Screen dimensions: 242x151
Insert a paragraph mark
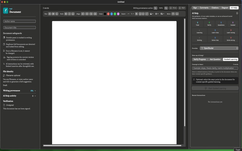pos(136,14)
